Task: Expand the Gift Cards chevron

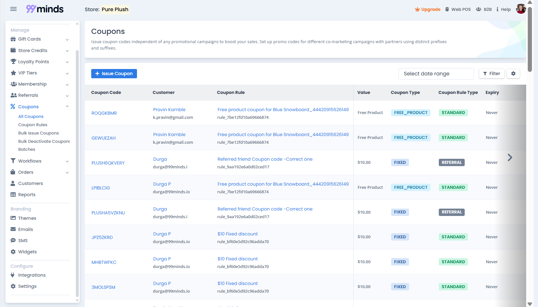Action: (67, 40)
